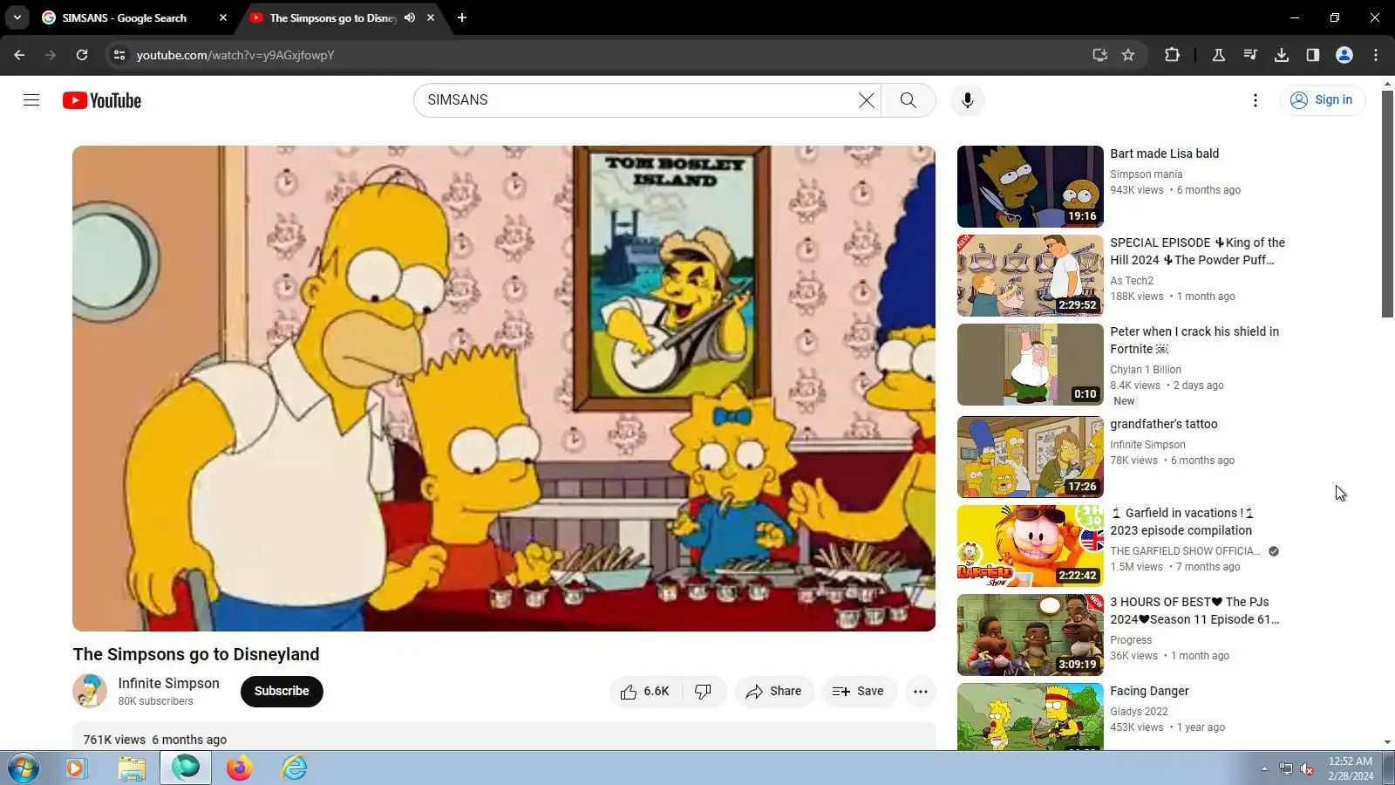Image resolution: width=1395 pixels, height=785 pixels.
Task: Open the video description showing 761K views
Action: click(504, 737)
